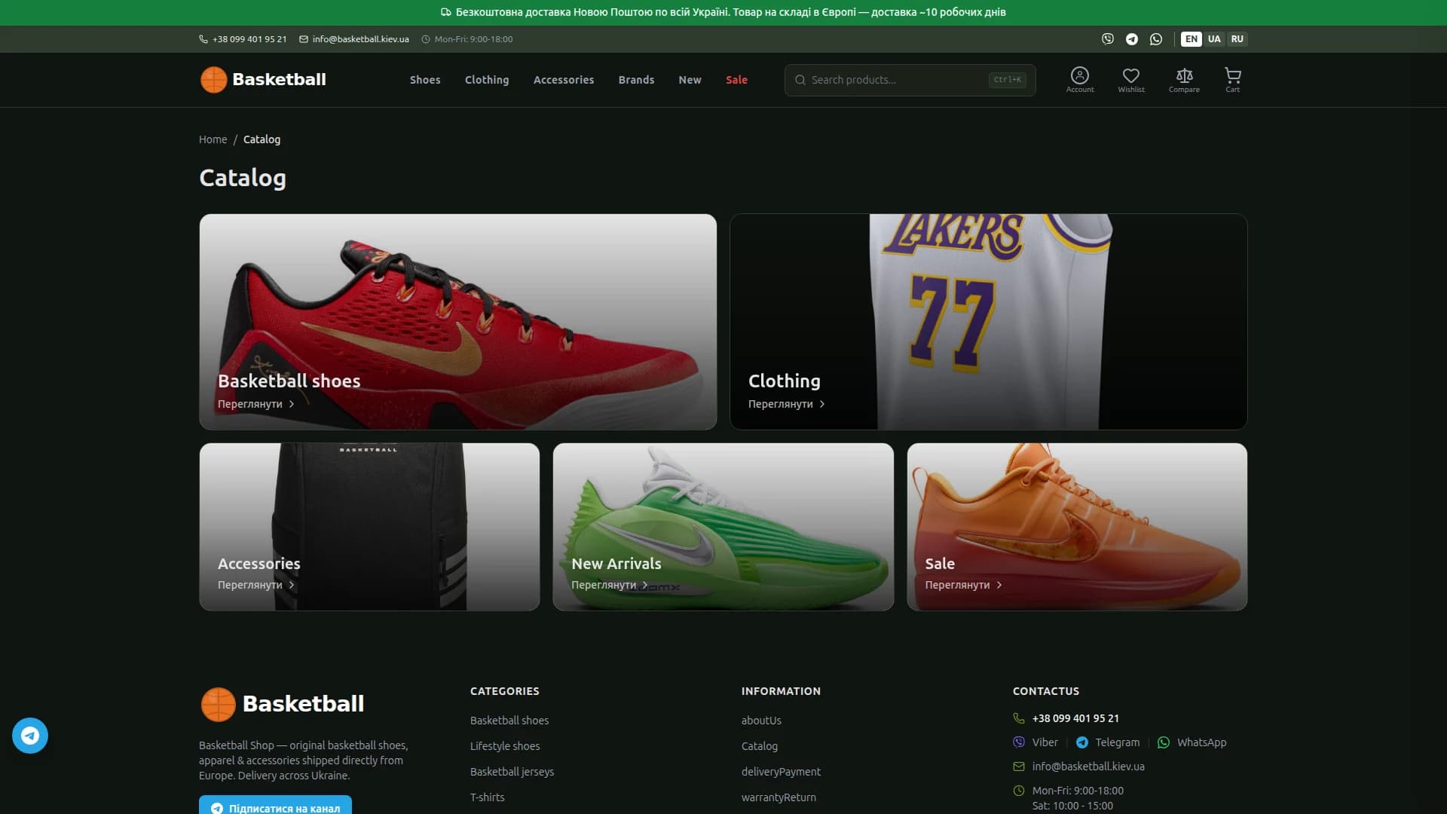
Task: Click chevron under Clothing card
Action: (x=822, y=404)
